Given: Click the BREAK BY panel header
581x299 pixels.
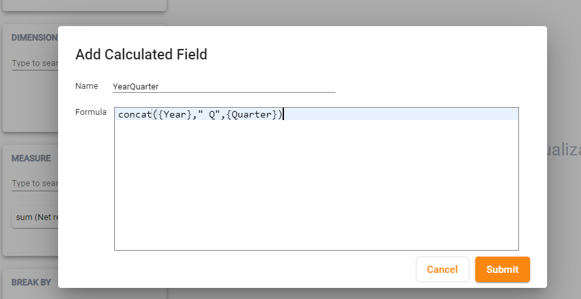Looking at the screenshot, I should (31, 282).
